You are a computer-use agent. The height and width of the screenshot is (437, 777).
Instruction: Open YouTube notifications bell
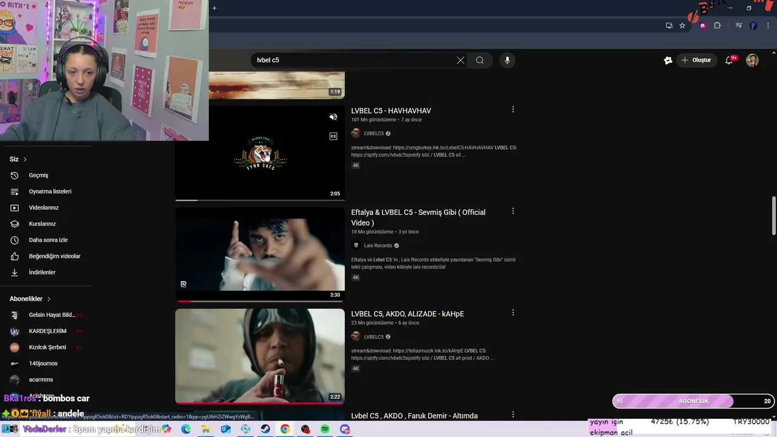[729, 60]
